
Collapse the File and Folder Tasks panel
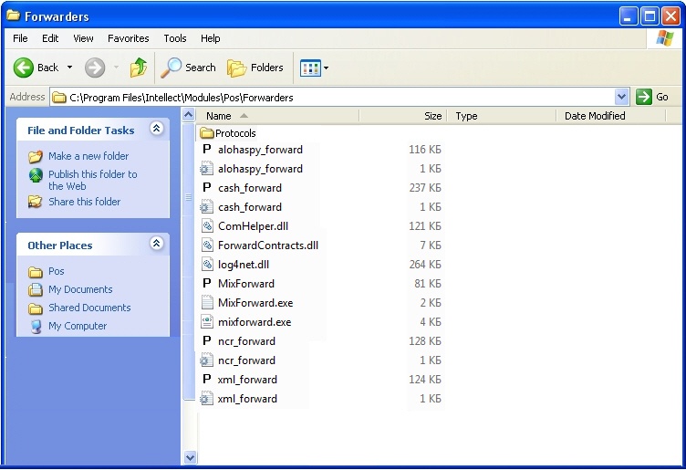156,130
